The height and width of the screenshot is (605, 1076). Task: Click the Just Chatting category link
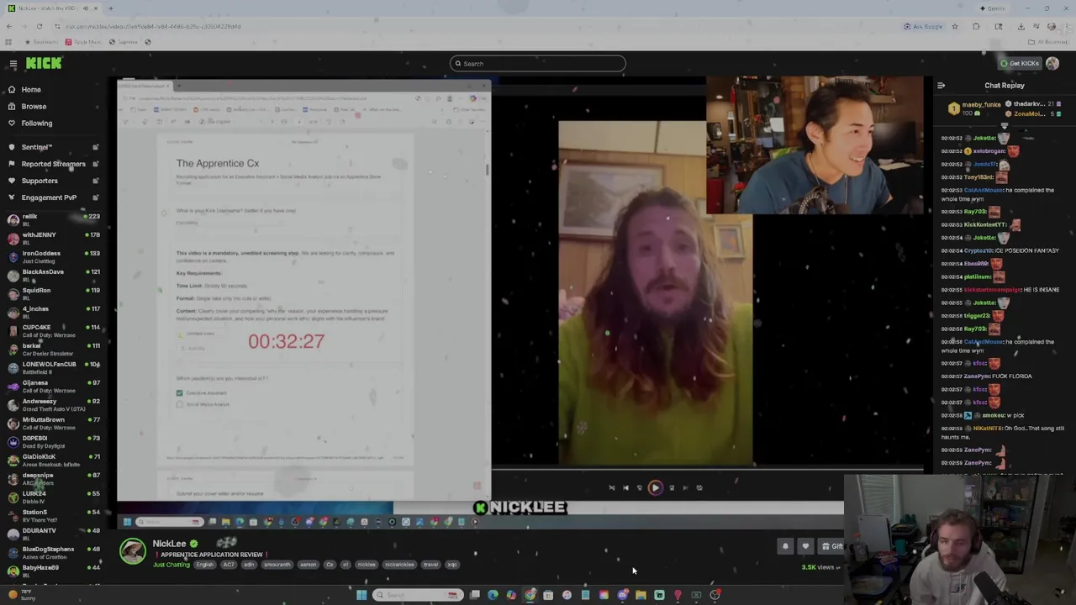tap(171, 565)
